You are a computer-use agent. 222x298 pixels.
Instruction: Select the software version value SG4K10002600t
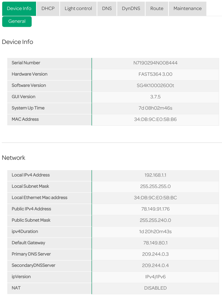click(x=155, y=86)
